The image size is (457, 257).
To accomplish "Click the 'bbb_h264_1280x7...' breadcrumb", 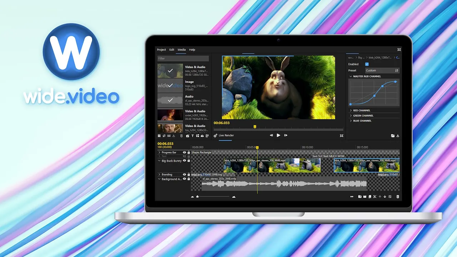I will point(380,57).
